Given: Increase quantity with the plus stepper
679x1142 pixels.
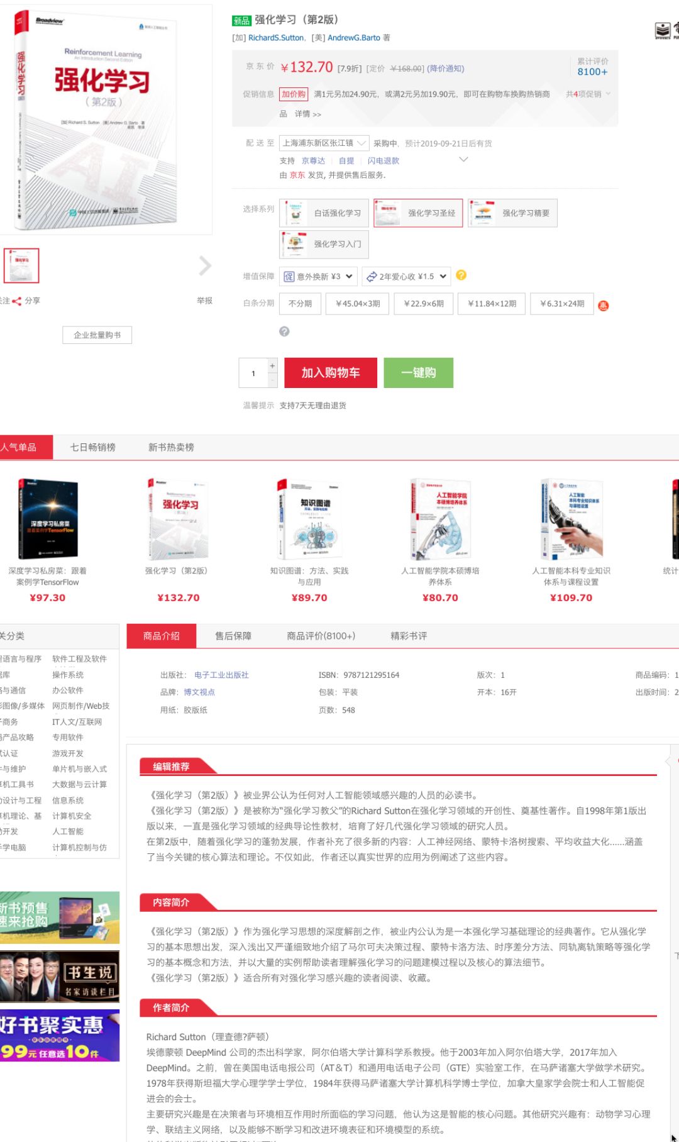Looking at the screenshot, I should pos(272,365).
